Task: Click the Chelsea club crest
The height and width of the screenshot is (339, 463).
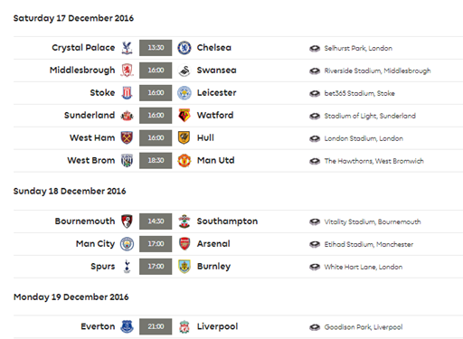Action: click(x=184, y=48)
